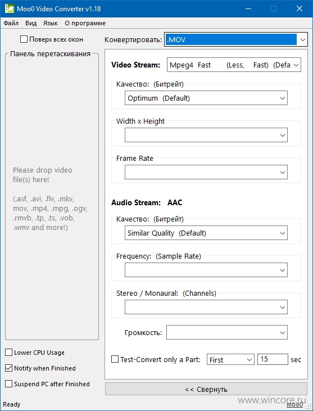The height and width of the screenshot is (411, 313).
Task: Open the Video Stream codec dropdown
Action: [x=234, y=65]
